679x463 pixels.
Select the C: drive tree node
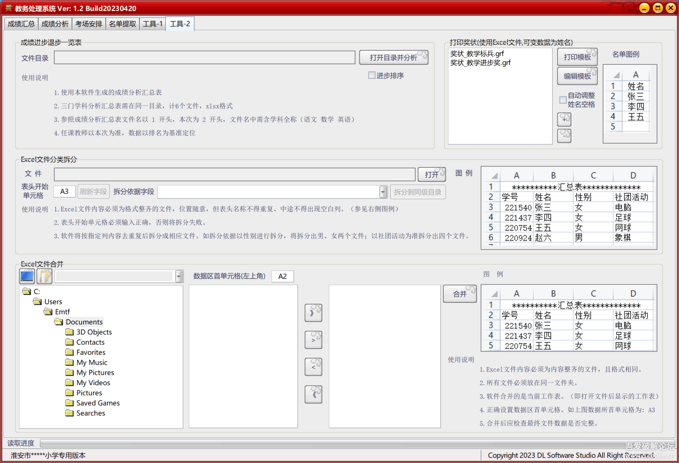(x=36, y=292)
